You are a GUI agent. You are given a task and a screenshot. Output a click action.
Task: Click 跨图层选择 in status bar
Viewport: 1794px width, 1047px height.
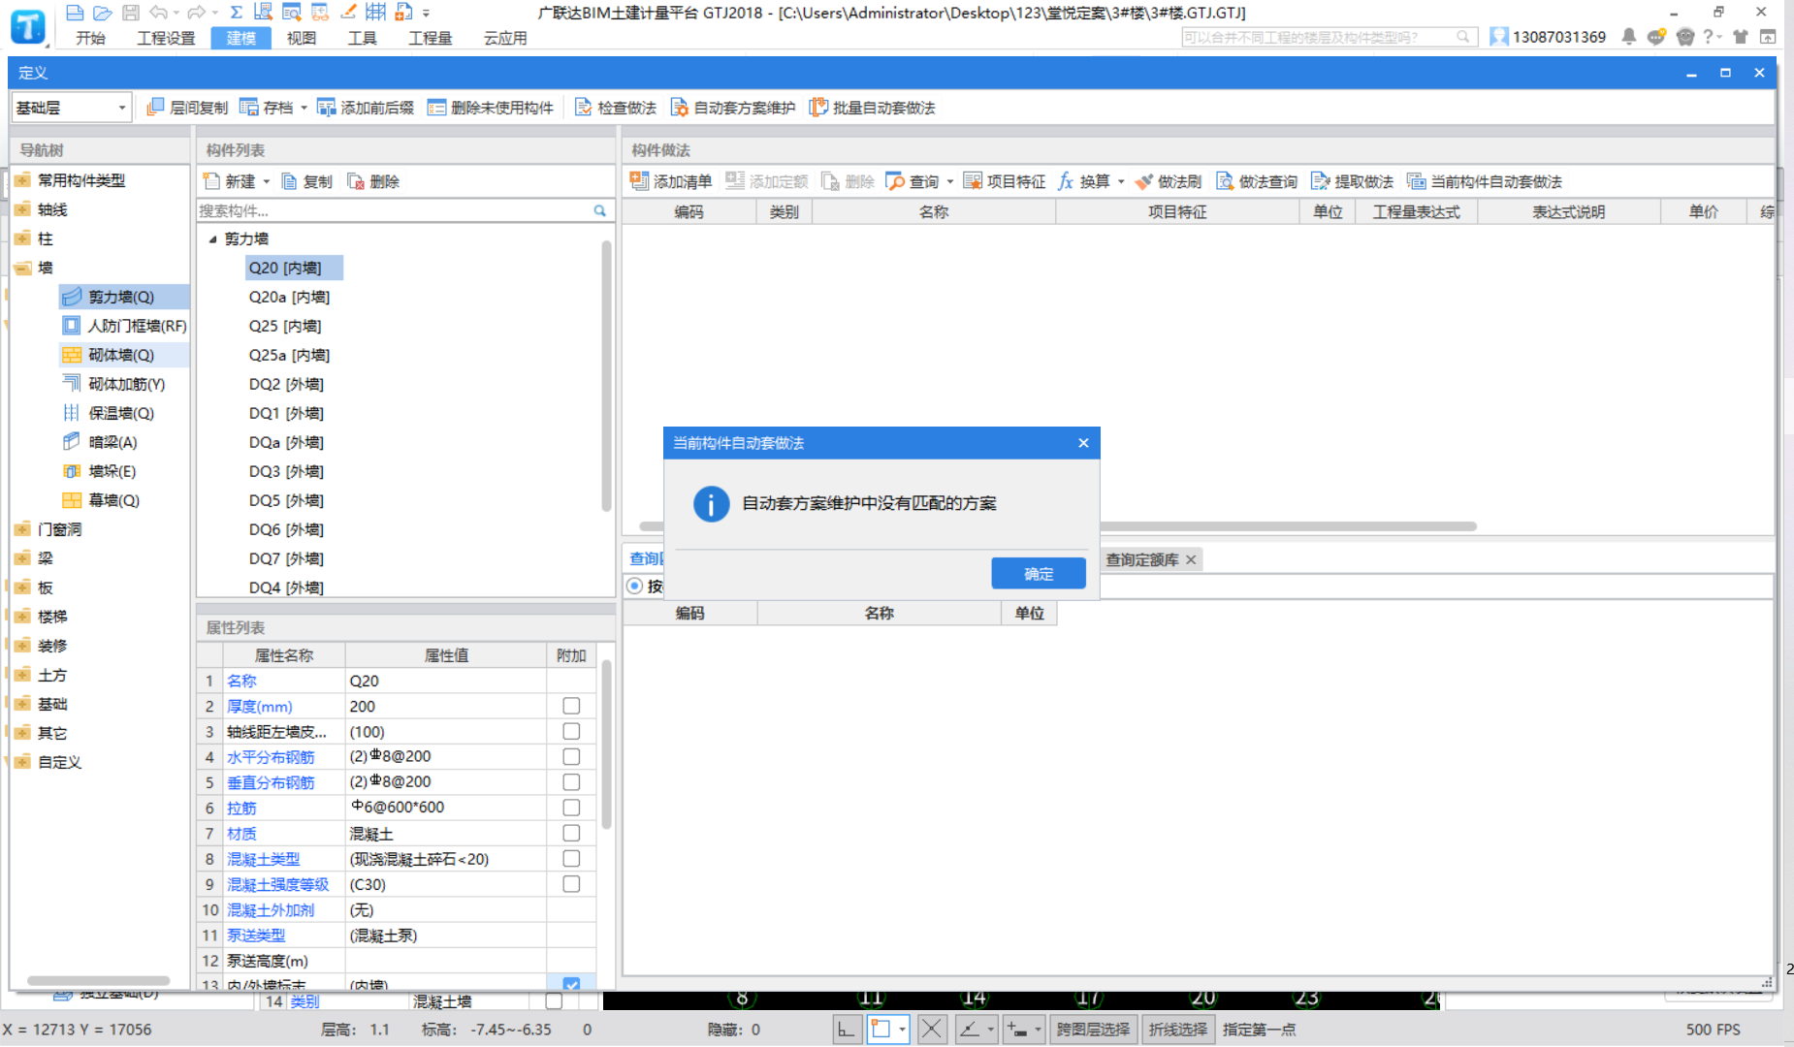pos(1093,1029)
